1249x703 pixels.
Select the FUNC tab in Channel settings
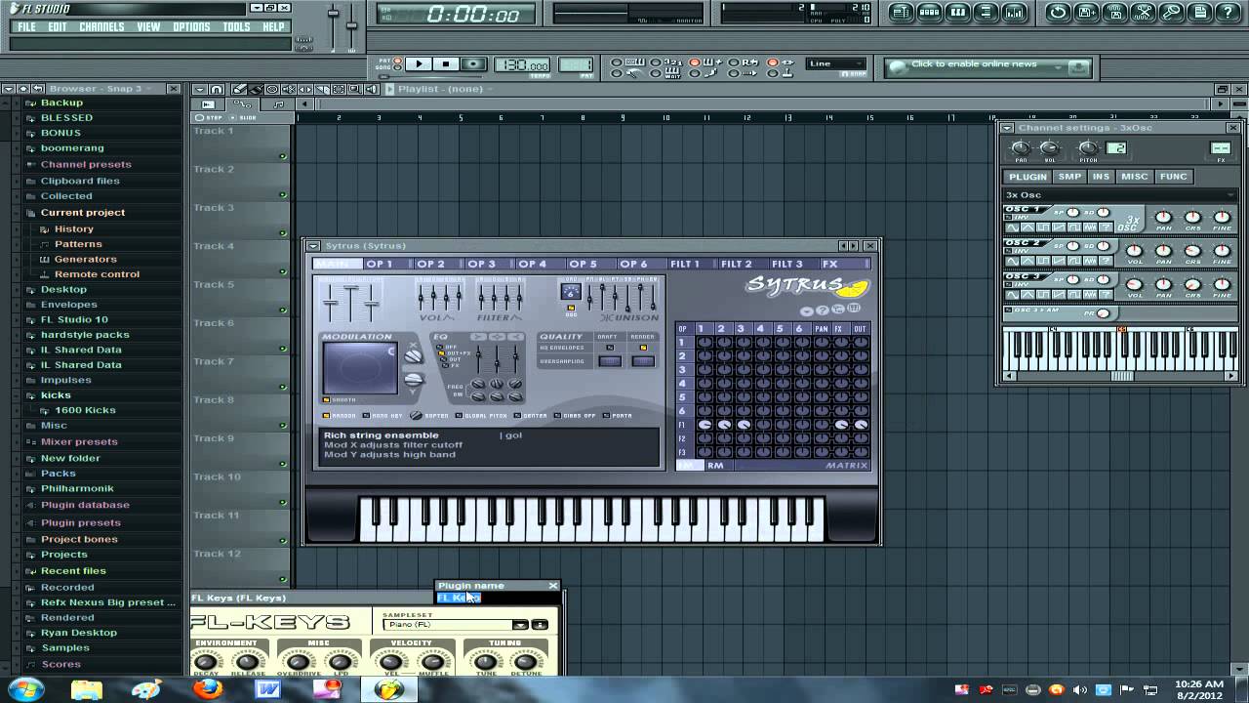click(1174, 177)
